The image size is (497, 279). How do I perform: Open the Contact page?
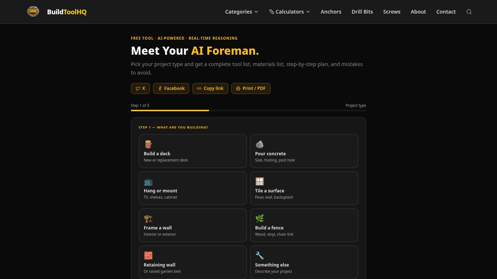[446, 12]
